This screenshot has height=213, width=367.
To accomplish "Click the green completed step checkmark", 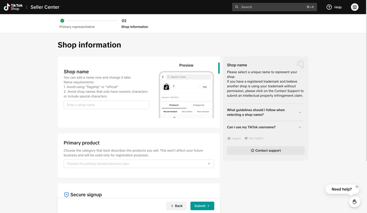I will [62, 21].
